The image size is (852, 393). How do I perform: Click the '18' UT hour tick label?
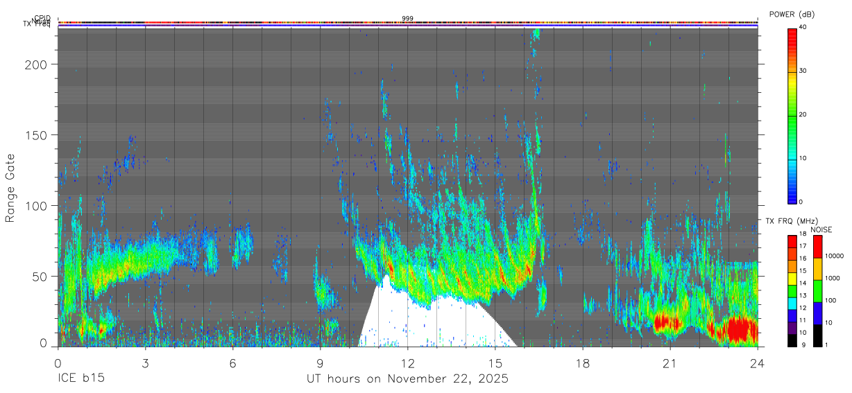click(583, 363)
